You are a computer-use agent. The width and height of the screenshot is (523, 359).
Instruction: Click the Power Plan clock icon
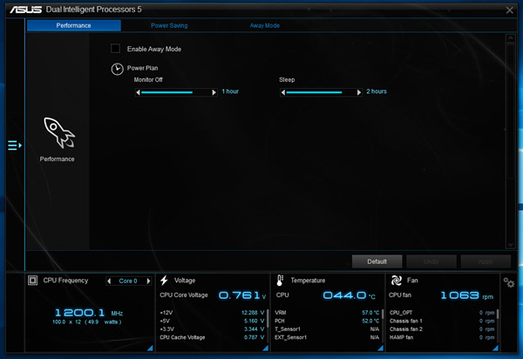click(117, 69)
